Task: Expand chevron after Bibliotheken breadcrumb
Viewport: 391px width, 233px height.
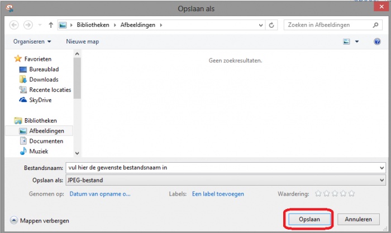Action: (115, 25)
